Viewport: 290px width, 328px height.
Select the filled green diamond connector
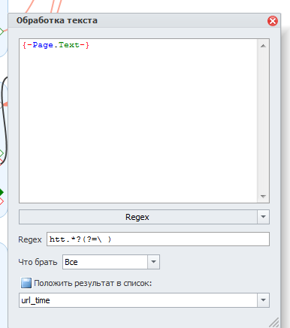click(x=2, y=192)
